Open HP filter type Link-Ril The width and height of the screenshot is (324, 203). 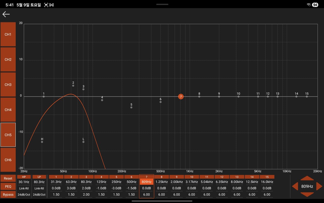[24, 188]
